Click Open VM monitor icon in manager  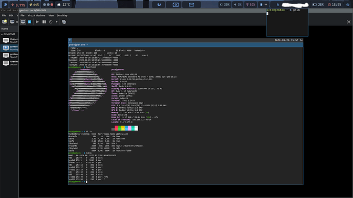click(x=12, y=22)
